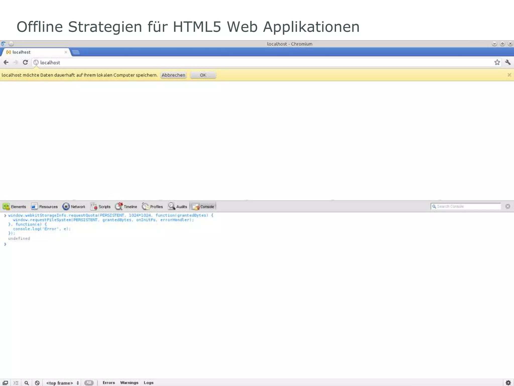Toggle the show console drawer button
Screen dimensions: 514x386
16,383
